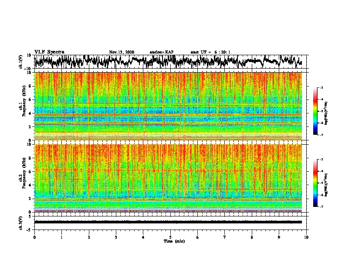Click the ch.1 color scale bar
The width and height of the screenshot is (345, 266).
click(x=315, y=111)
